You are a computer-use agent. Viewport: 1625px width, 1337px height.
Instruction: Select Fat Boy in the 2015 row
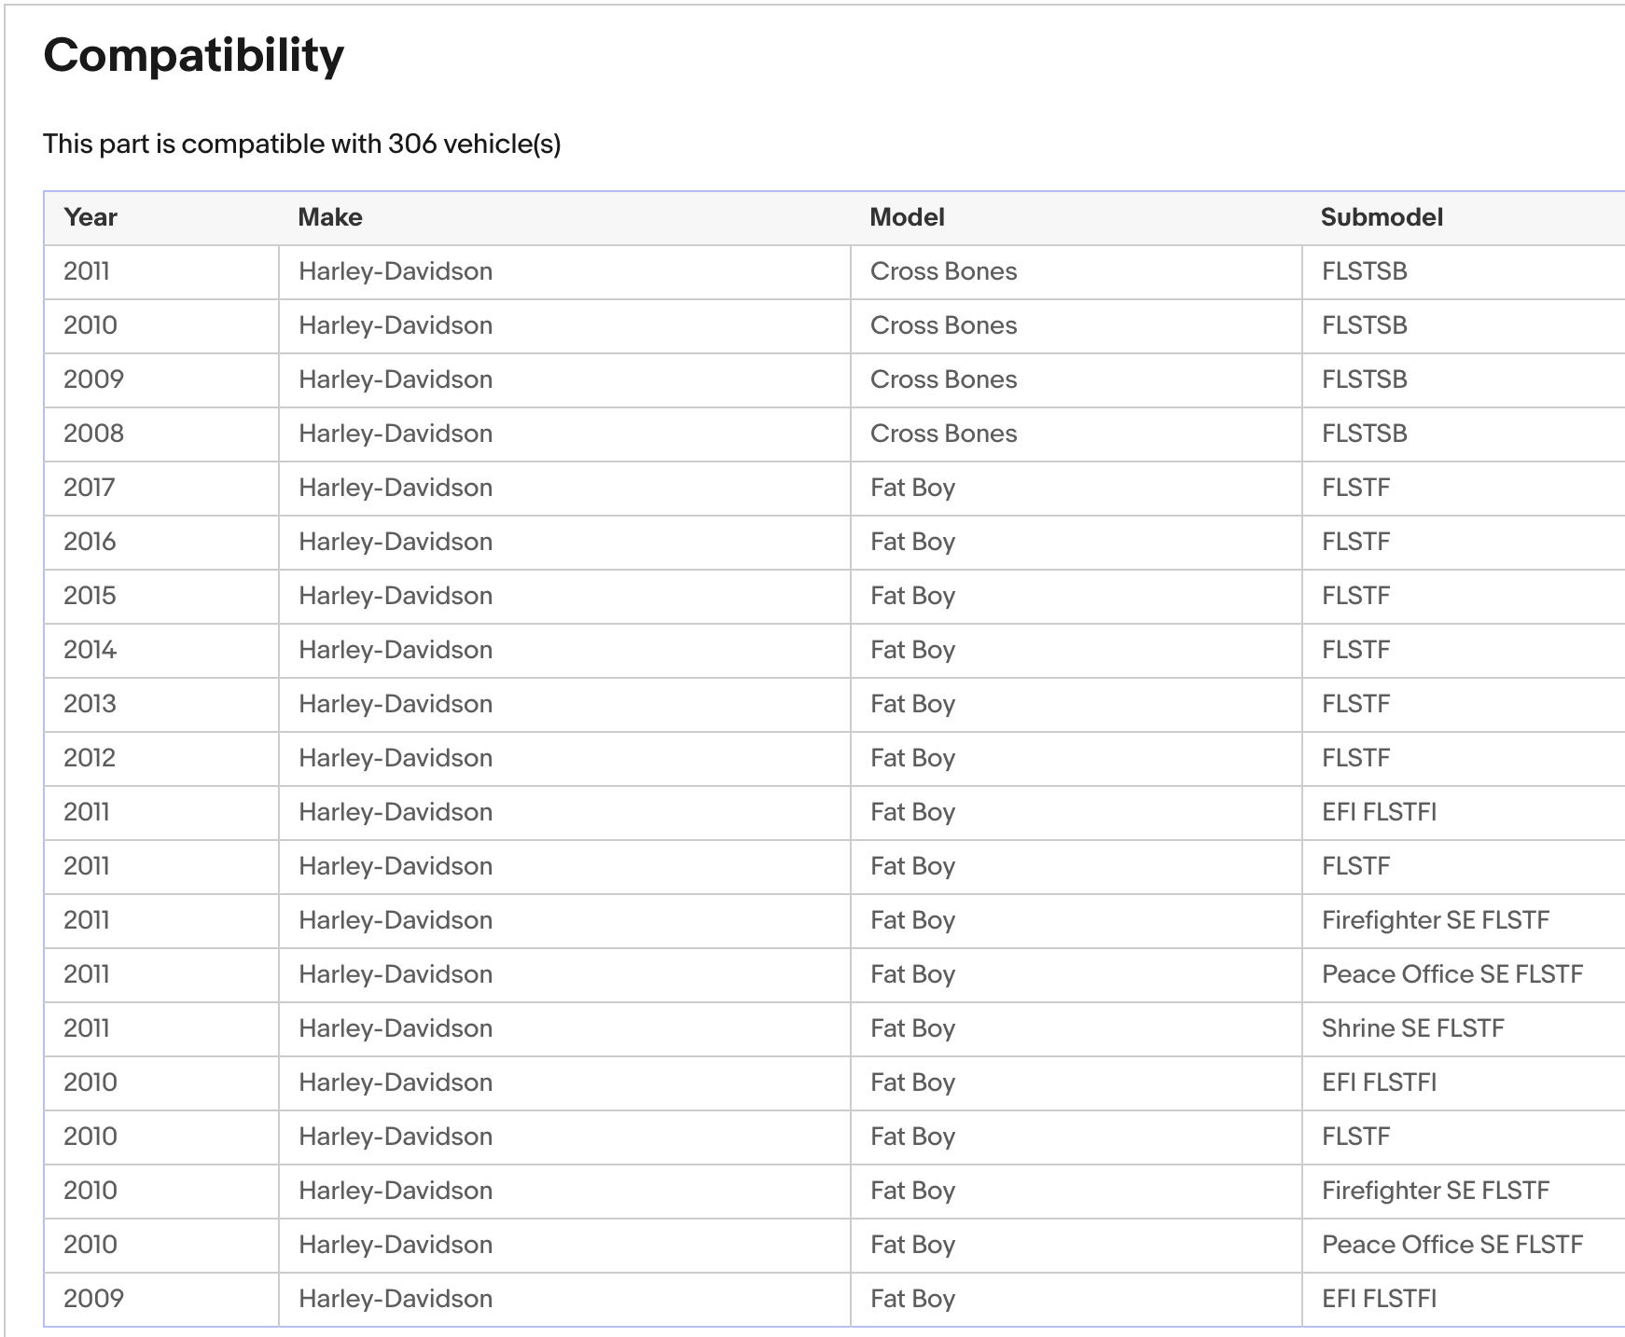[912, 596]
